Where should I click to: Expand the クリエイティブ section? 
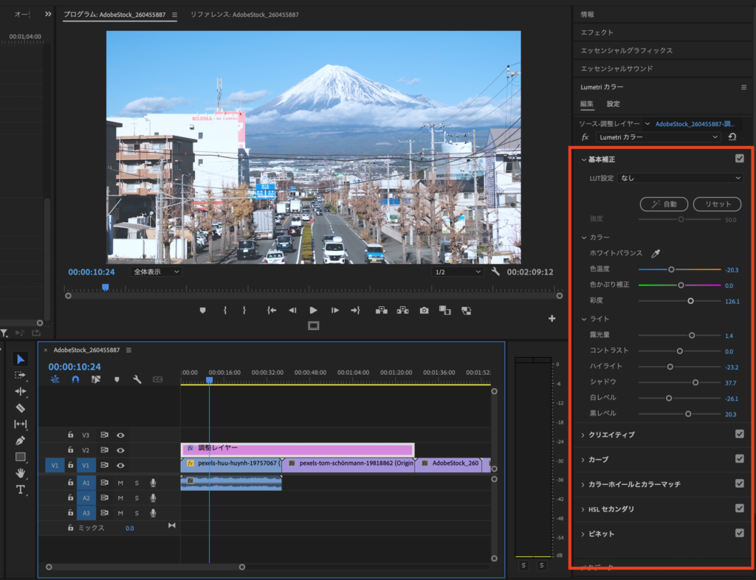click(611, 435)
